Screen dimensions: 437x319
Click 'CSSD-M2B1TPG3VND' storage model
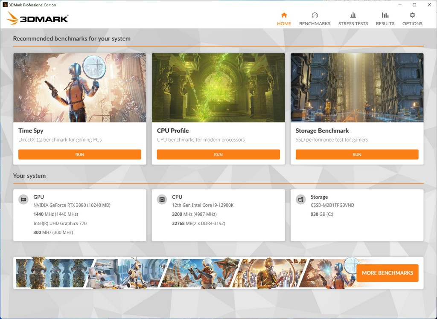click(332, 205)
